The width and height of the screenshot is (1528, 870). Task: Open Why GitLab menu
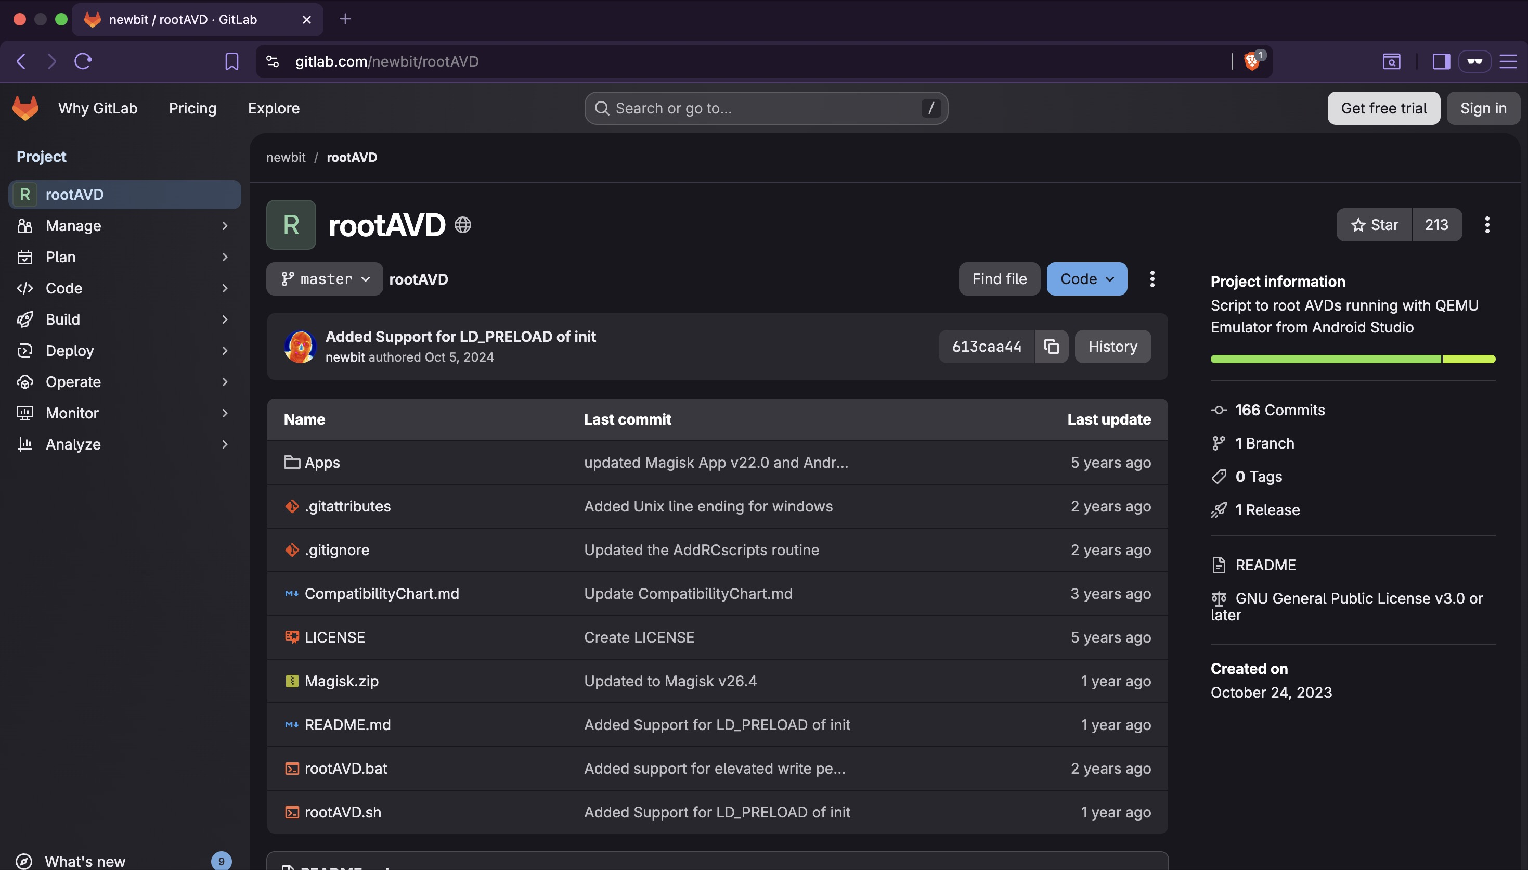click(x=98, y=108)
